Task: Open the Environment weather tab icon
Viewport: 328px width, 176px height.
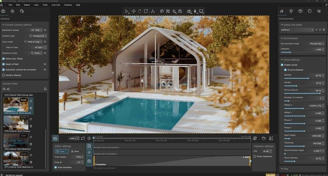Action: tap(282, 11)
